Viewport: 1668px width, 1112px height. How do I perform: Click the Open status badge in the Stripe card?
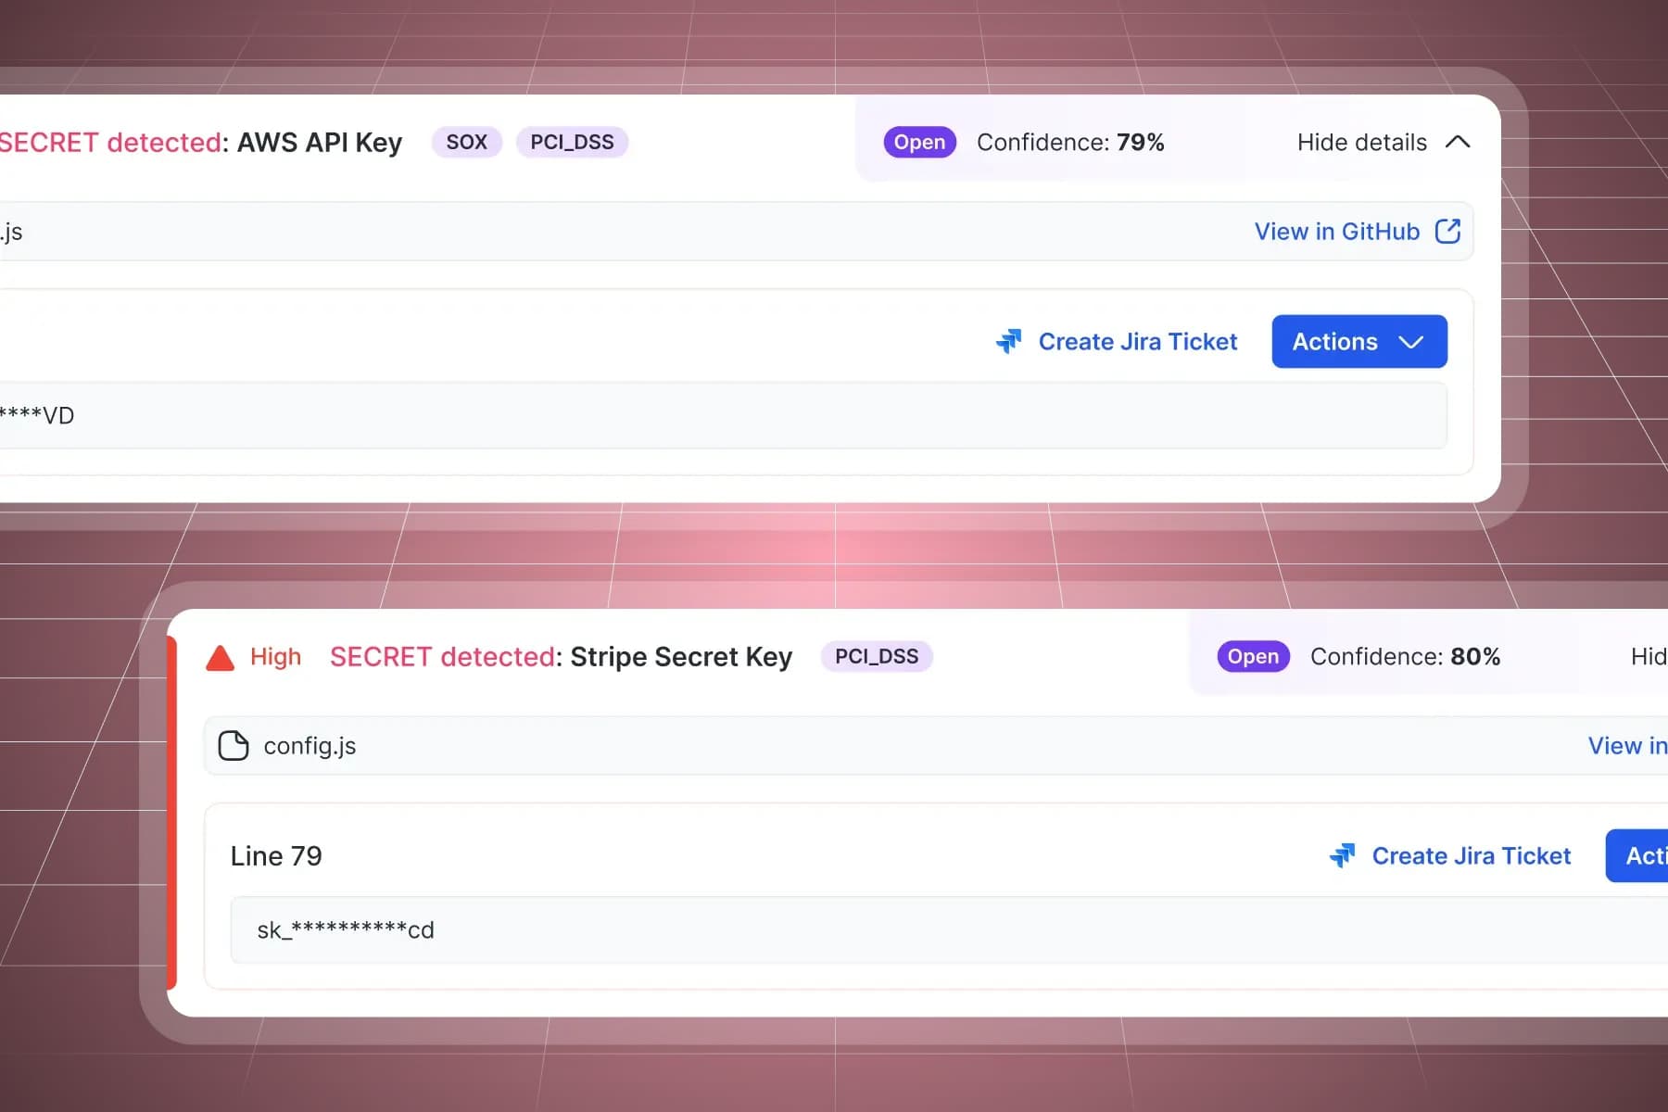click(x=1253, y=656)
